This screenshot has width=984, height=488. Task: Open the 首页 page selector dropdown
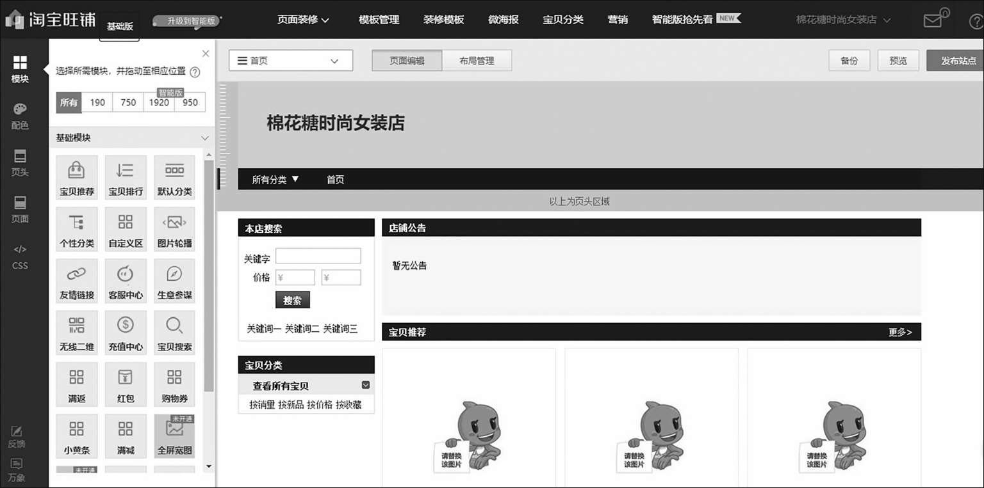click(290, 61)
